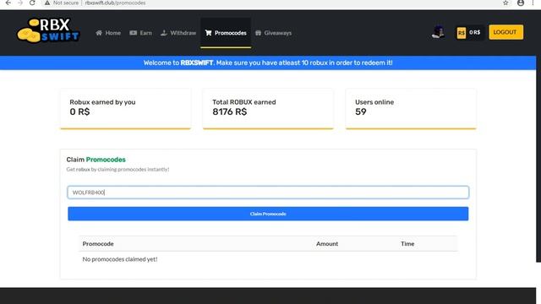Image resolution: width=541 pixels, height=304 pixels.
Task: Click the 'Users online' card
Action: pyautogui.click(x=411, y=109)
